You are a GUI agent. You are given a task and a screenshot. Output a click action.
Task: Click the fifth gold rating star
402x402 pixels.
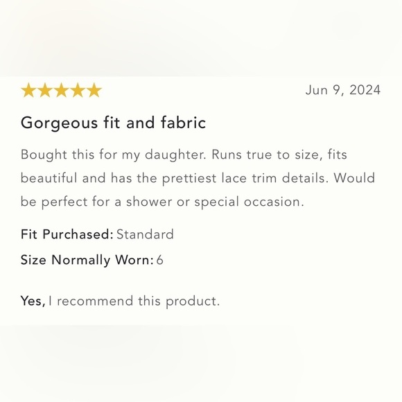click(94, 90)
